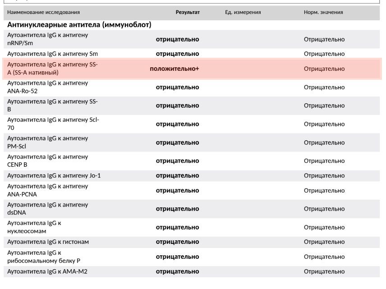Select the CENP B antigen row name

coord(47,161)
